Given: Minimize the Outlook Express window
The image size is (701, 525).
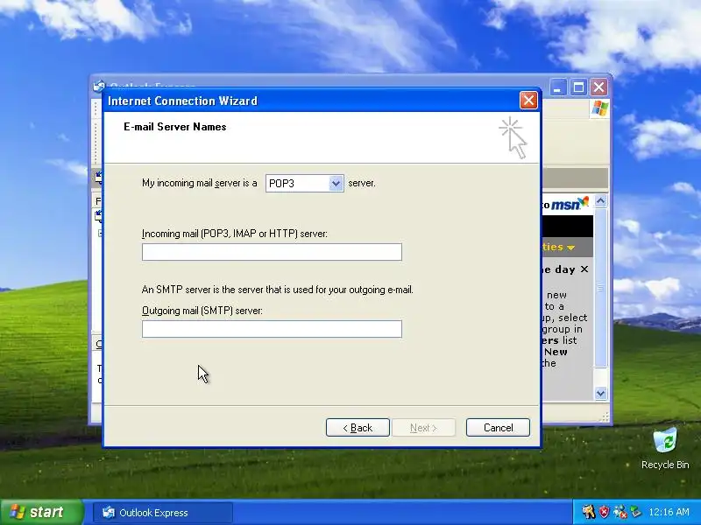Looking at the screenshot, I should pos(557,87).
